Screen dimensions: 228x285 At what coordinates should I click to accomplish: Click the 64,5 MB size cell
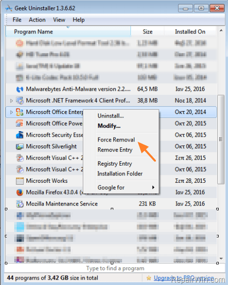point(148,89)
